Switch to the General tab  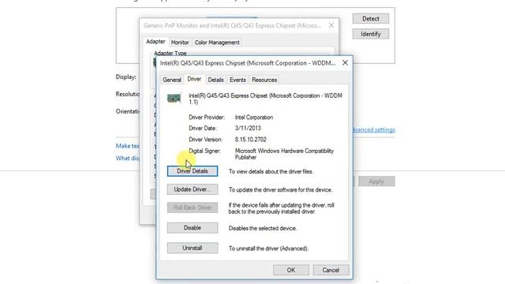pos(172,80)
